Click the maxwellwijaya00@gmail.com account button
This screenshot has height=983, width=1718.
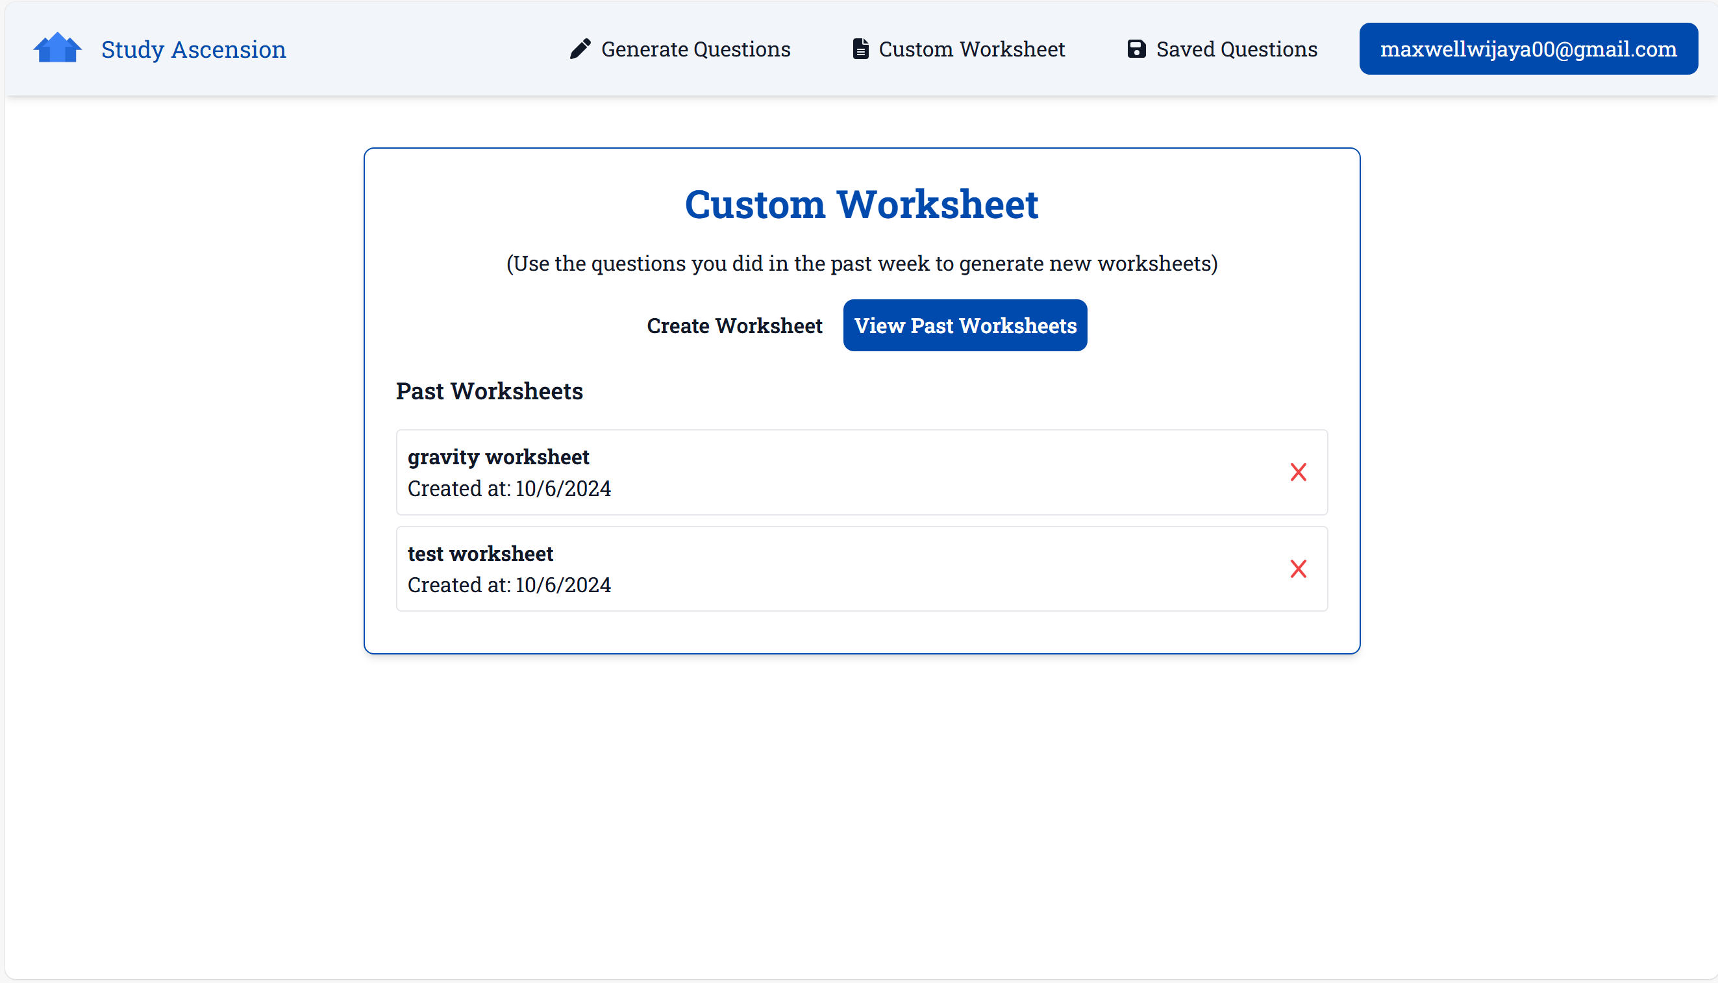tap(1528, 49)
